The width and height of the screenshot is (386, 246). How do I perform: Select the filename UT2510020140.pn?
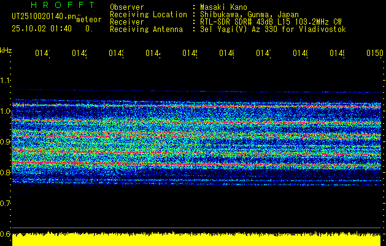point(44,16)
